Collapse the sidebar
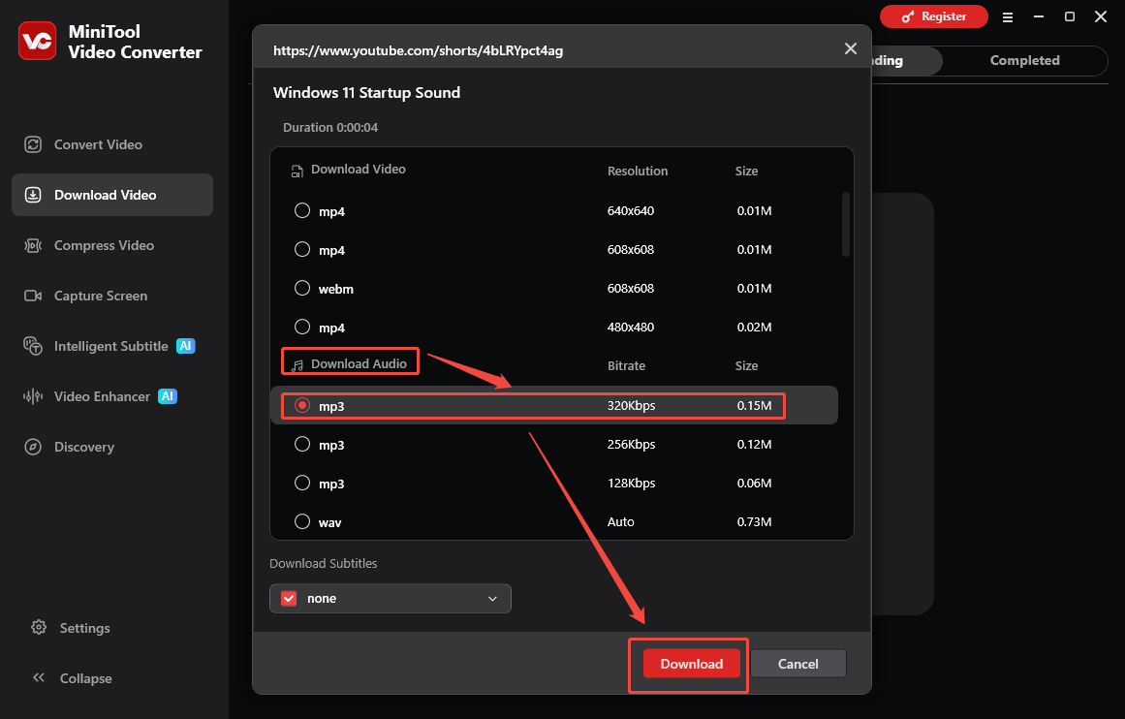 pyautogui.click(x=73, y=678)
